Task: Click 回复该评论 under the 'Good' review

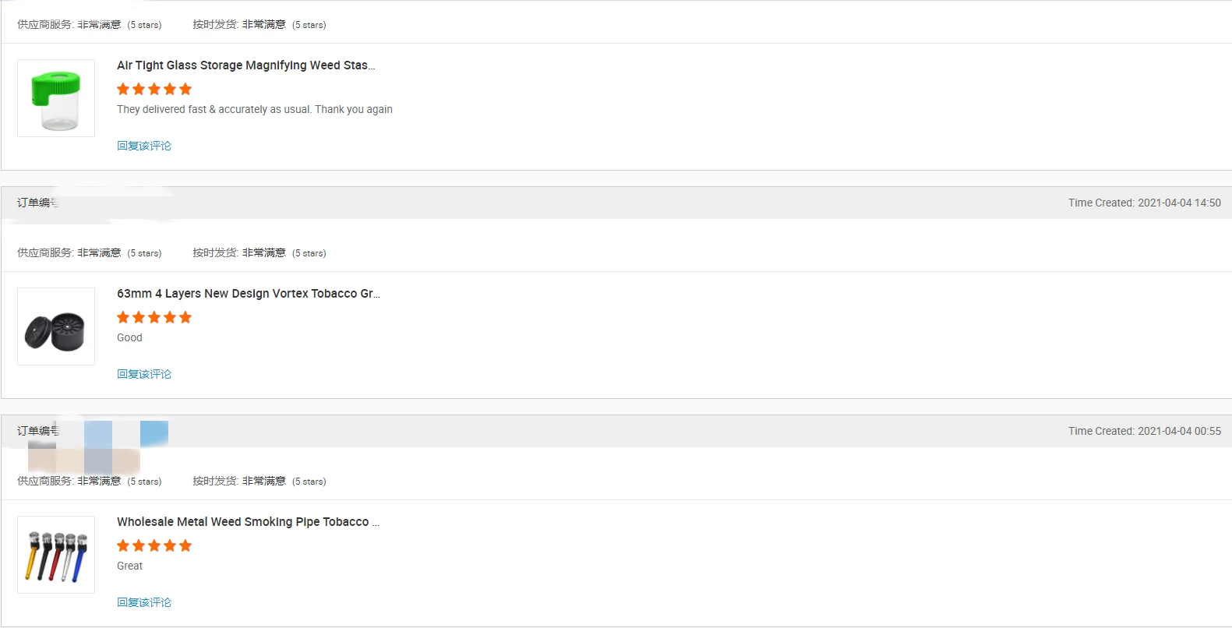Action: [144, 374]
